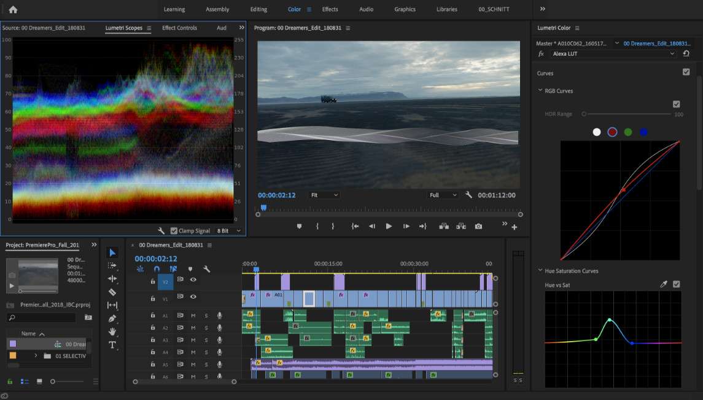Open the Program monitor wrench settings
Viewport: 703px width, 400px height.
click(x=469, y=195)
